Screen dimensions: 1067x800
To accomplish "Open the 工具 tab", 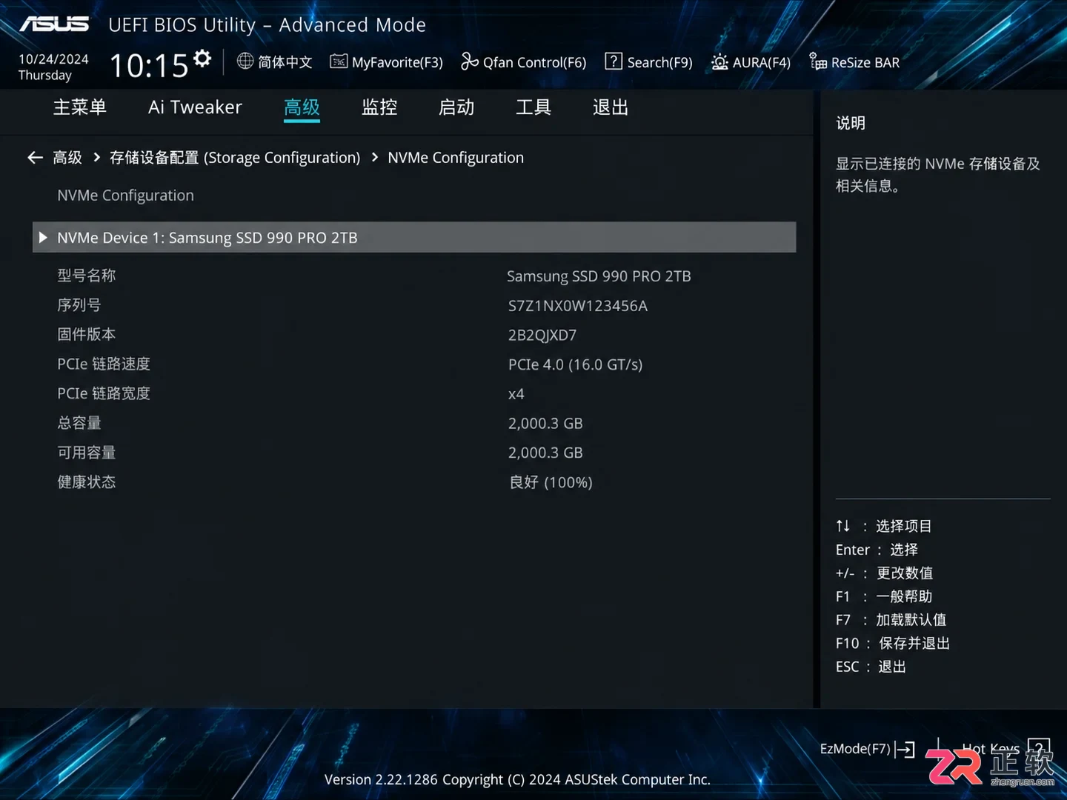I will coord(533,107).
